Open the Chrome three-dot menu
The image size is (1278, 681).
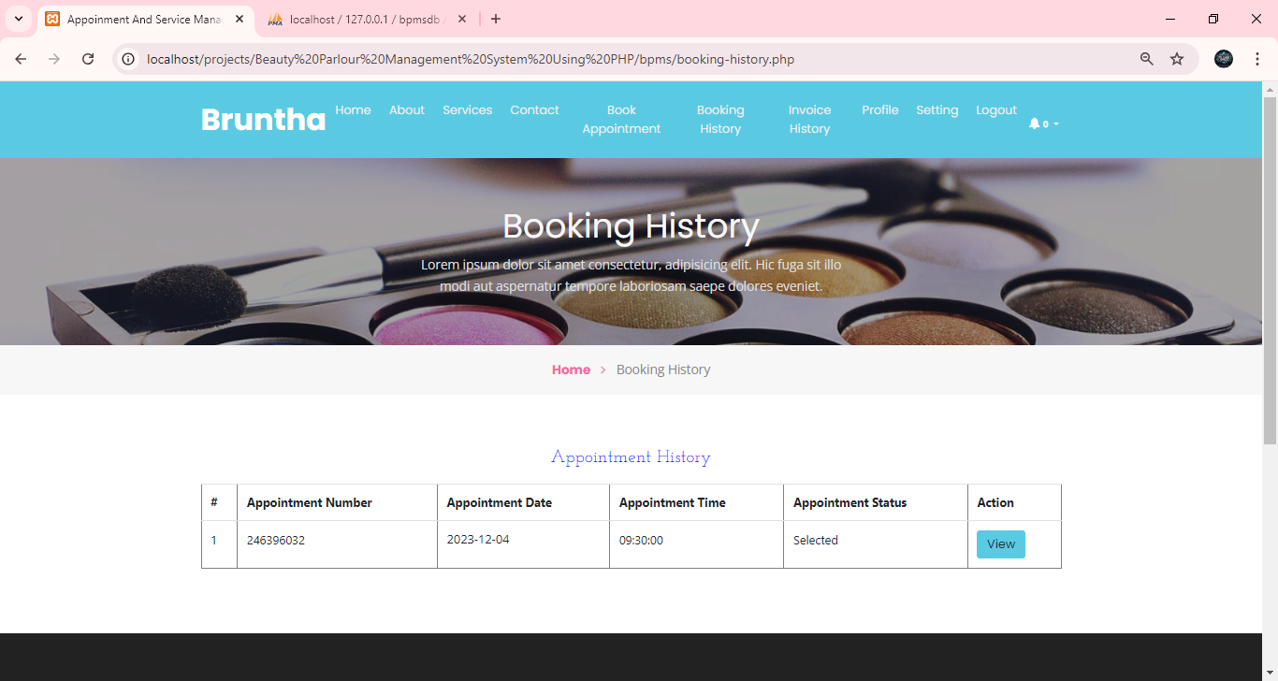[1256, 59]
